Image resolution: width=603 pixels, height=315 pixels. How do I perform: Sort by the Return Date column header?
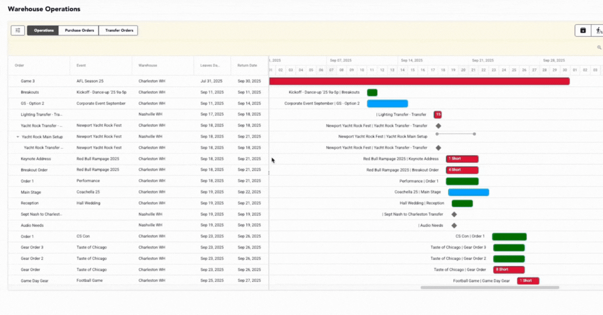tap(247, 65)
